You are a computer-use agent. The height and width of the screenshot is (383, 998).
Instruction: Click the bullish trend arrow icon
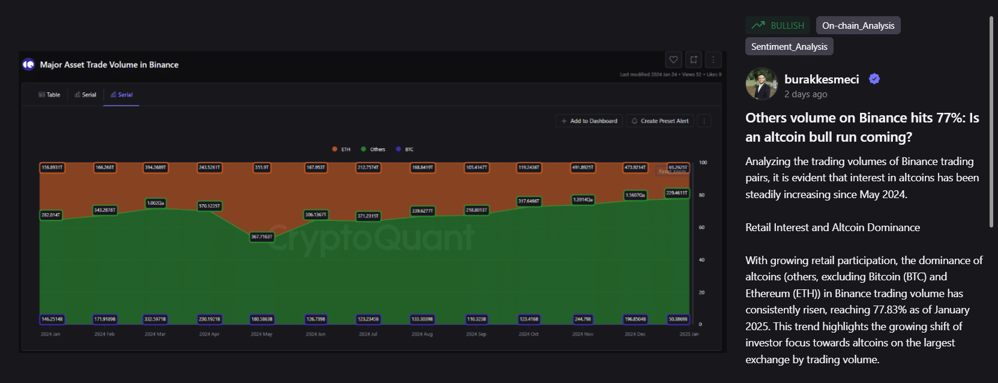point(758,25)
